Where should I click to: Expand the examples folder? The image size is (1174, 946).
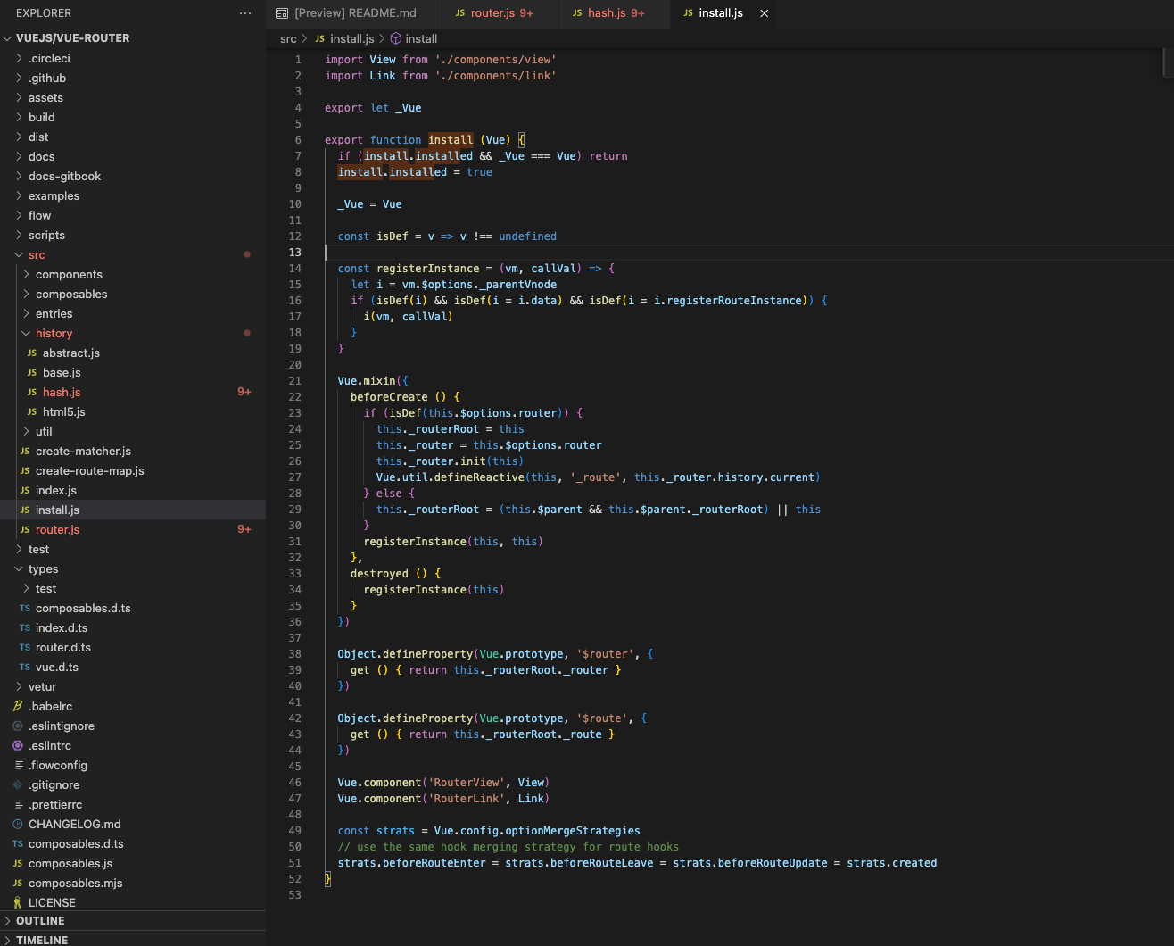click(20, 196)
